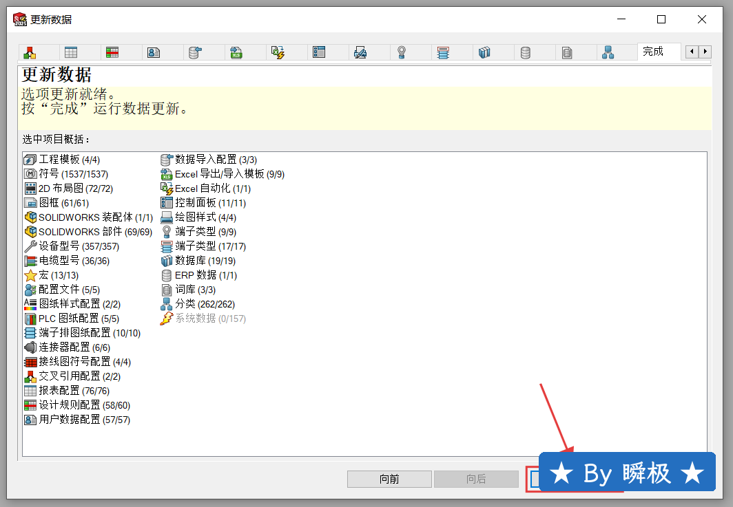Open the control panel tab icon
The image size is (733, 507).
tap(319, 52)
